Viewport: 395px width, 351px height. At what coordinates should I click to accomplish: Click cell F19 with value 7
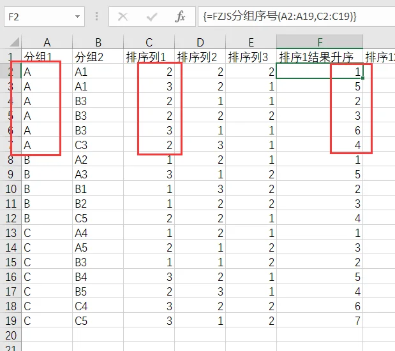tap(320, 321)
